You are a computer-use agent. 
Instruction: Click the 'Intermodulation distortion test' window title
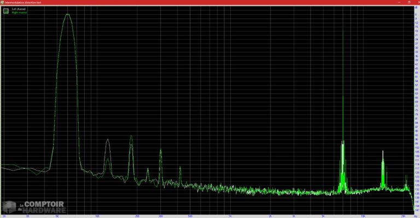(x=23, y=2)
